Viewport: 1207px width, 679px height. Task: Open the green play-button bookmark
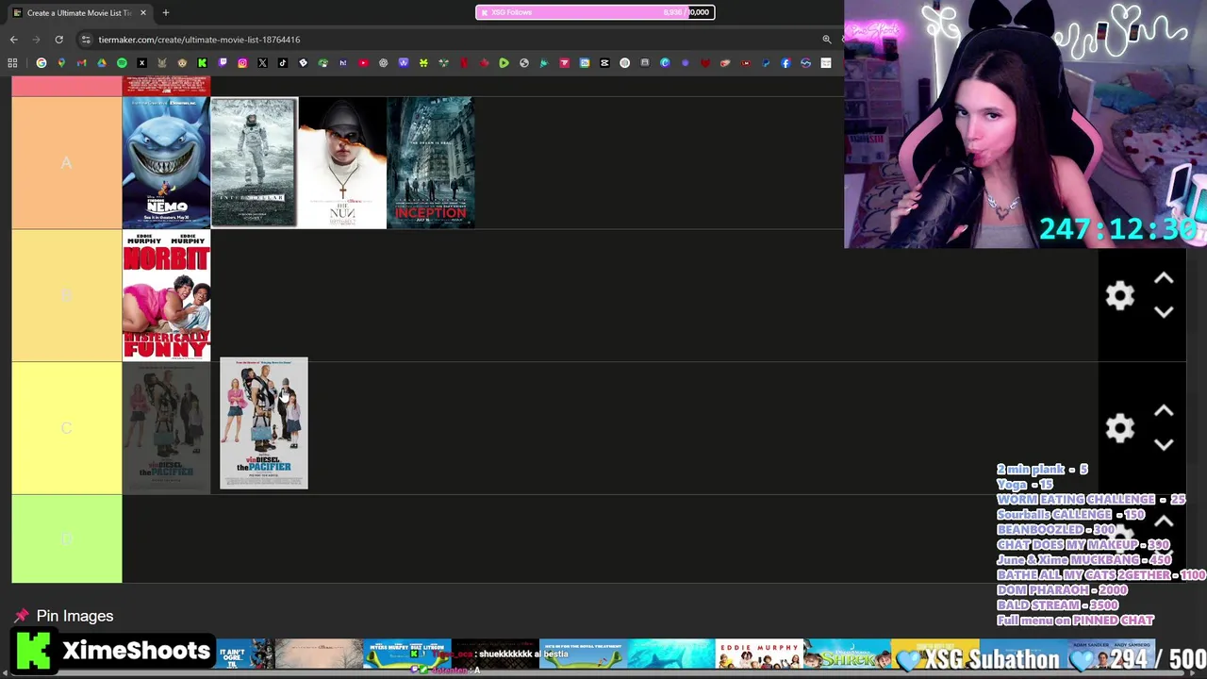click(504, 63)
